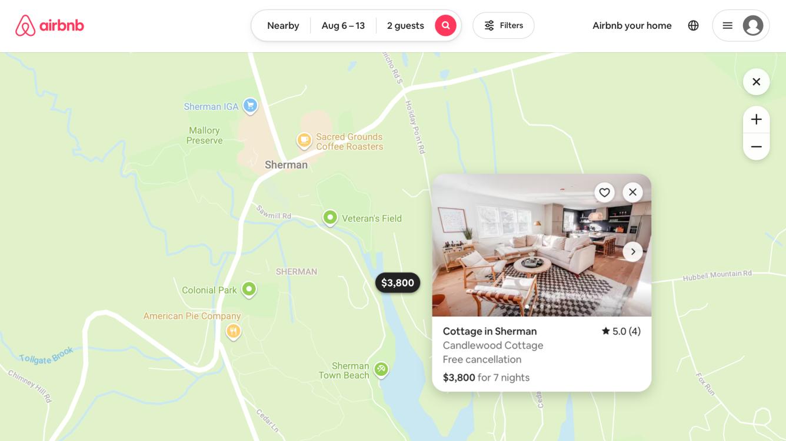Image resolution: width=786 pixels, height=441 pixels.
Task: Close the Cottage in Sherman card
Action: coord(632,192)
